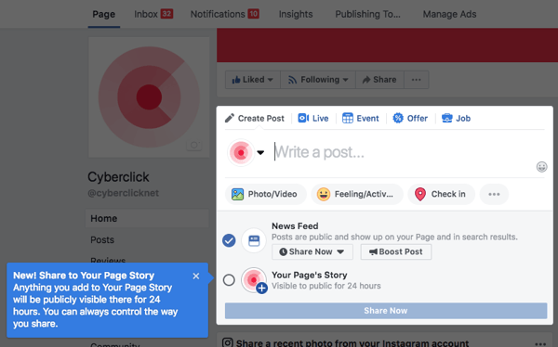Image resolution: width=558 pixels, height=347 pixels.
Task: Open the emoji picker smiley
Action: 541,167
